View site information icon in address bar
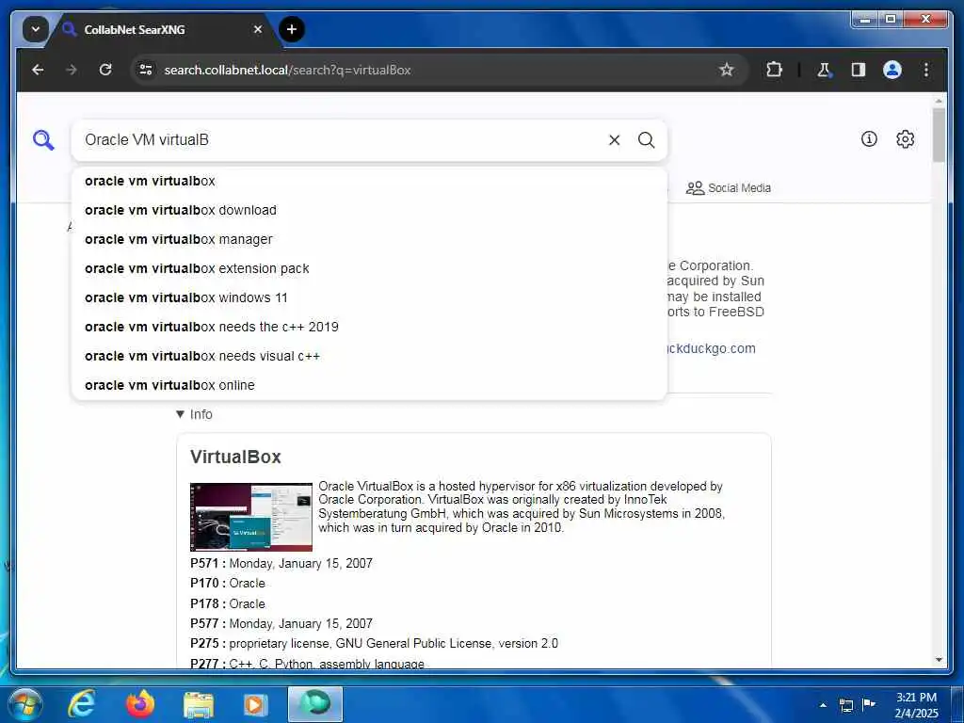This screenshot has height=723, width=964. point(146,70)
